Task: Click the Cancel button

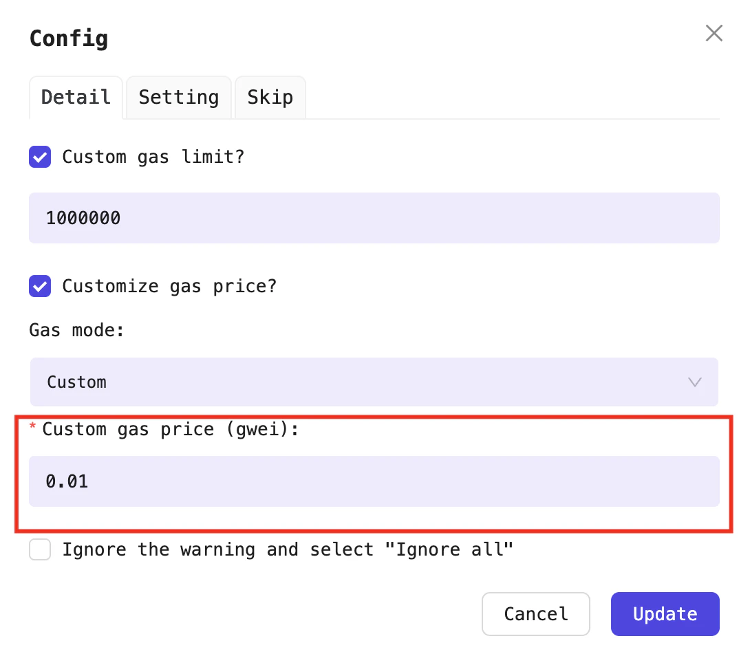Action: click(x=536, y=614)
